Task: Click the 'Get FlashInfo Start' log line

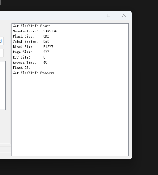Action: click(x=31, y=26)
